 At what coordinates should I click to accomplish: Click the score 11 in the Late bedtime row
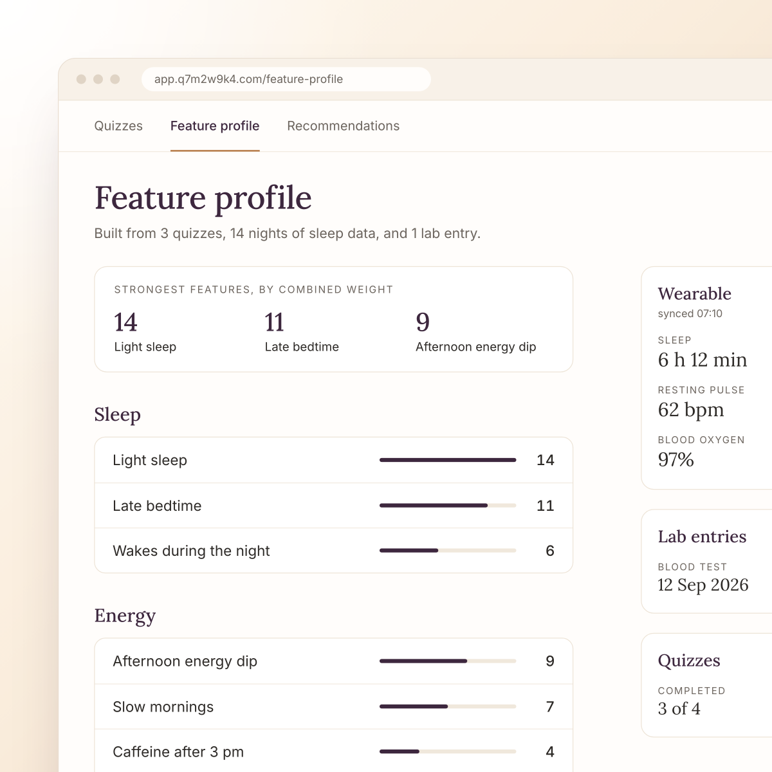coord(546,506)
